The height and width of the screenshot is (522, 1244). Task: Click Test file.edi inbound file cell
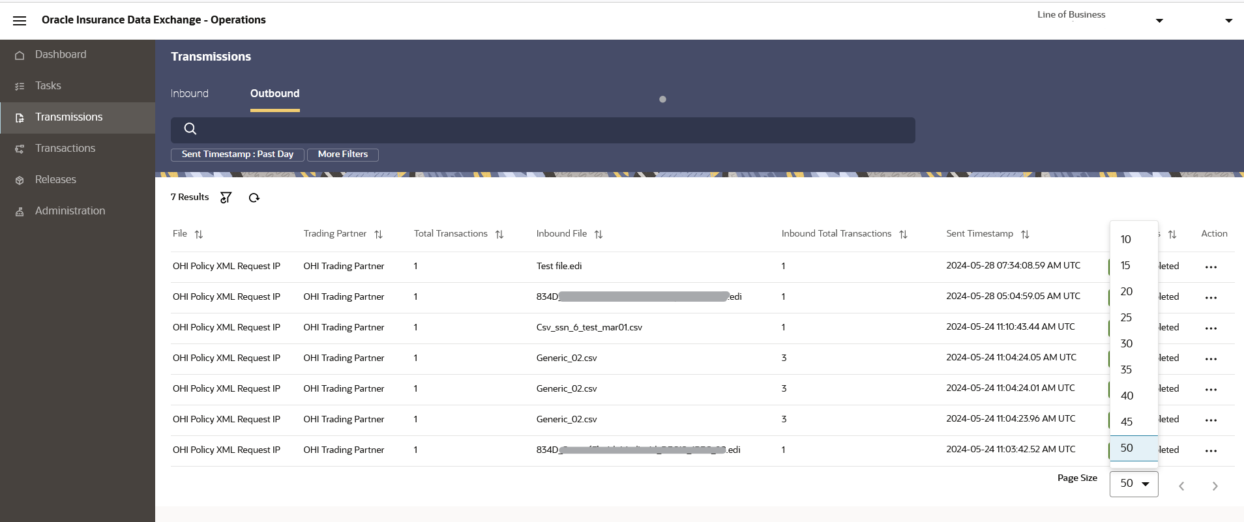click(559, 267)
